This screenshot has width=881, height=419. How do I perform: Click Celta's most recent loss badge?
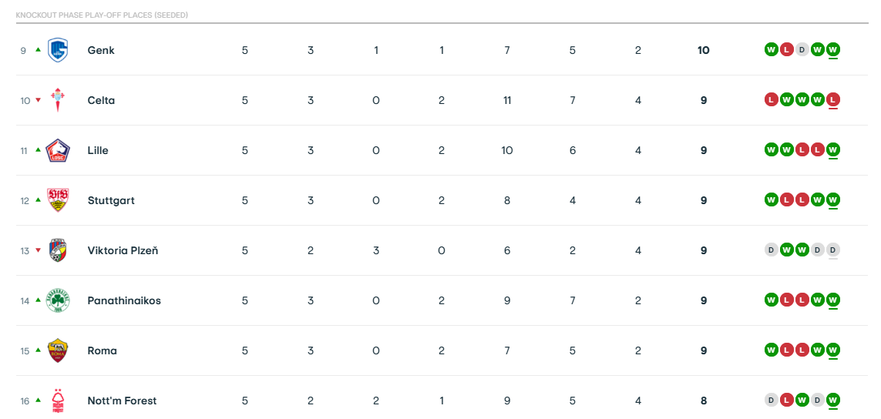[x=833, y=100]
